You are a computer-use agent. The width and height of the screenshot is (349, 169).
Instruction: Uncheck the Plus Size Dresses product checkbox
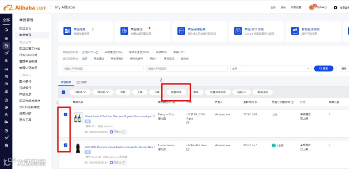(x=66, y=145)
